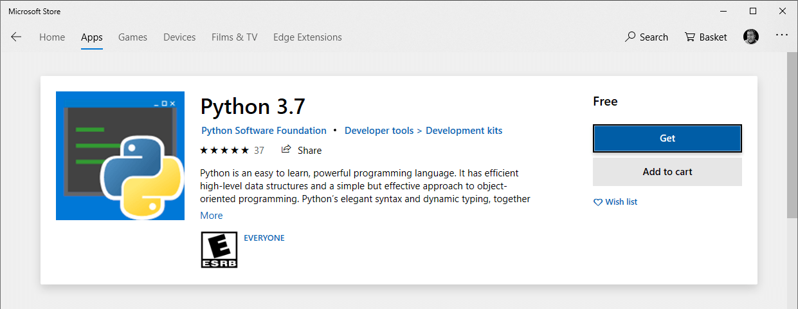798x309 pixels.
Task: Open the Development kits subcategory link
Action: [464, 131]
